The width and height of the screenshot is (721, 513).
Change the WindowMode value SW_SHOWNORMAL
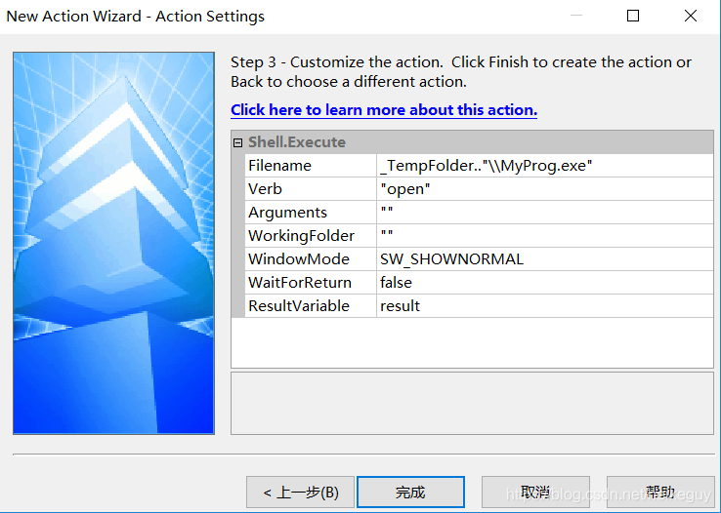(545, 259)
